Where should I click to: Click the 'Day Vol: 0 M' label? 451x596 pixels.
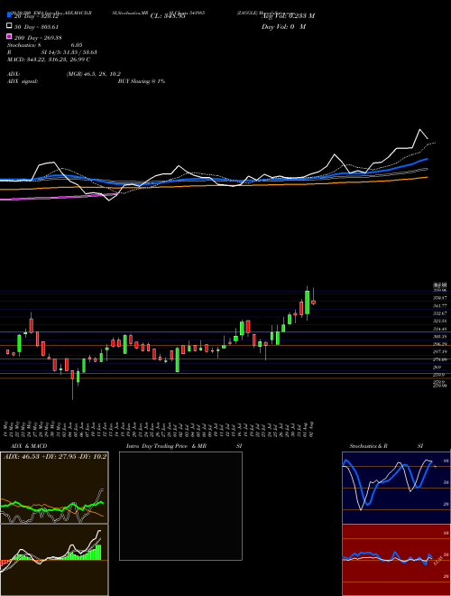tap(283, 26)
